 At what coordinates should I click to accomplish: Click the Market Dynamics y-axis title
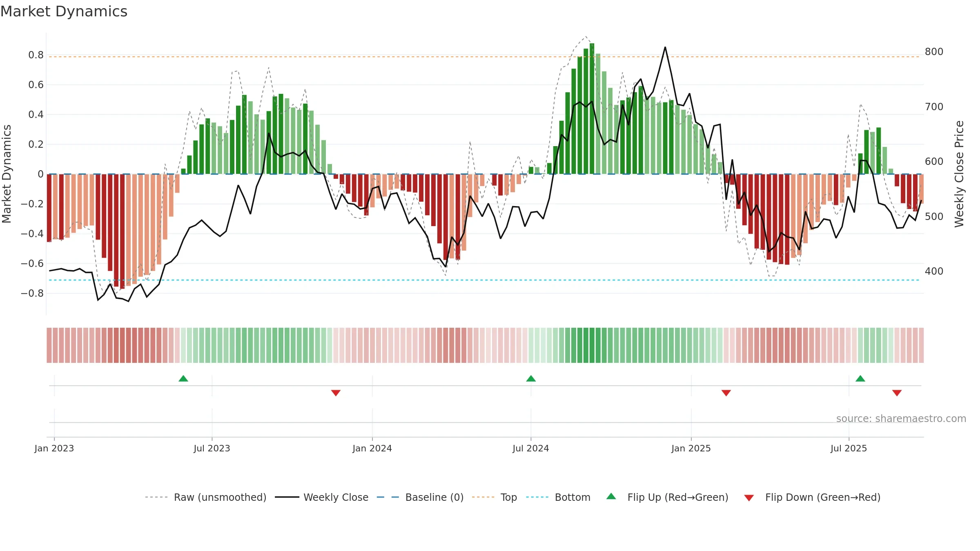[x=7, y=174]
